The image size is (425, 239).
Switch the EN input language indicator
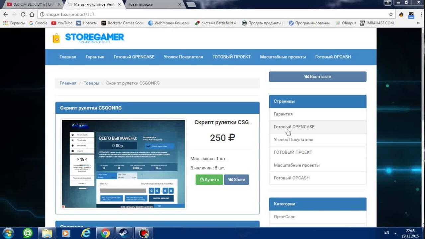[387, 232]
